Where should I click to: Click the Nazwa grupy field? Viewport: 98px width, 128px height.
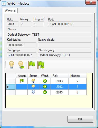coord(65,55)
